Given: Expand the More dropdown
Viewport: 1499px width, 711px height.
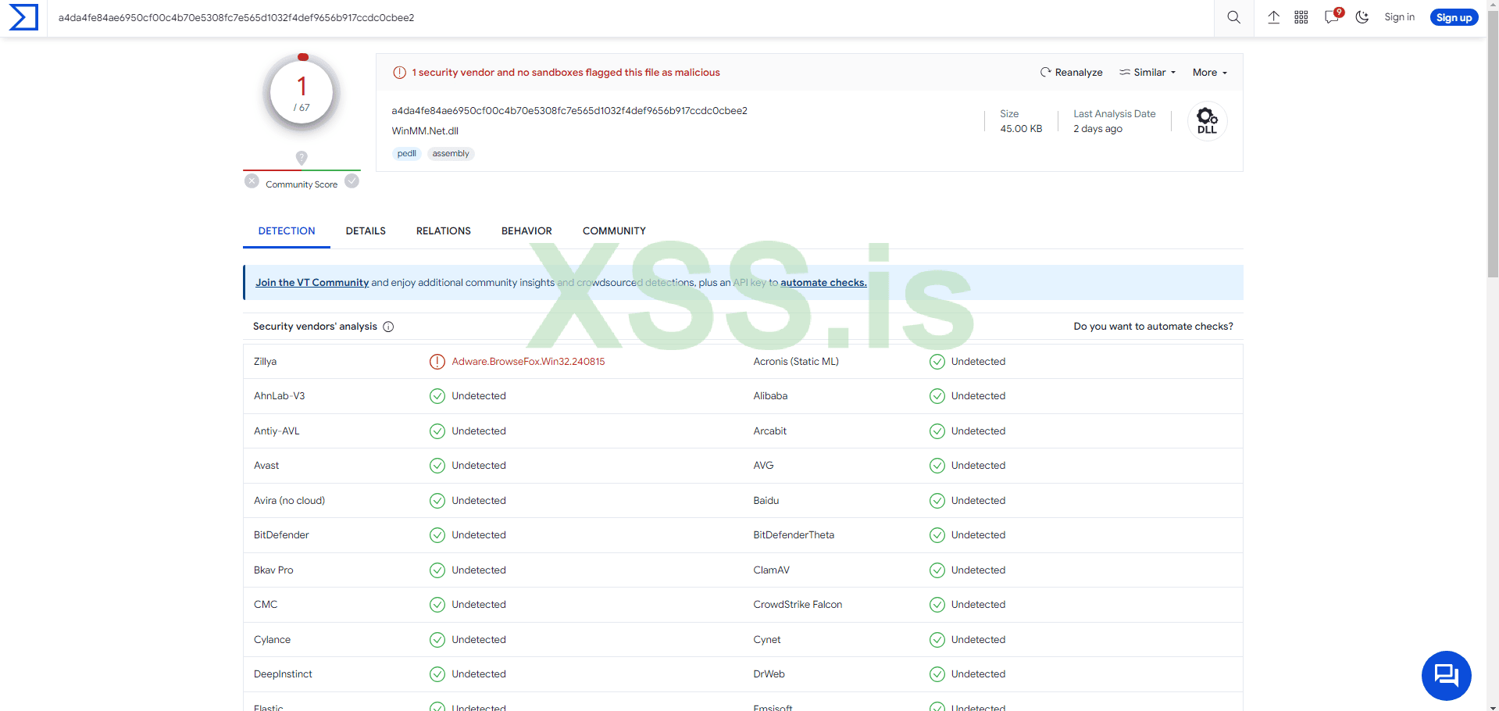Looking at the screenshot, I should click(x=1210, y=73).
